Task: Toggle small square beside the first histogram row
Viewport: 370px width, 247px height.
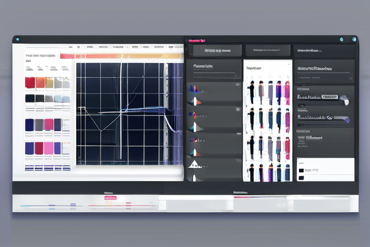Action: [x=238, y=85]
